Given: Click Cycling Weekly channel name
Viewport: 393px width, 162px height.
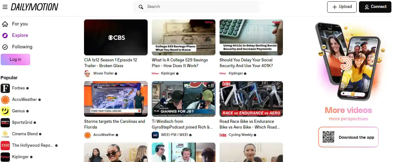Looking at the screenshot, I should 241,135.
